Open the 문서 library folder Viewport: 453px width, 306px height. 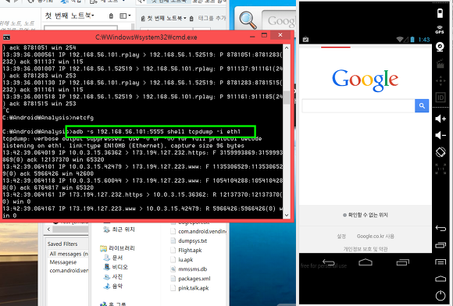click(x=113, y=258)
